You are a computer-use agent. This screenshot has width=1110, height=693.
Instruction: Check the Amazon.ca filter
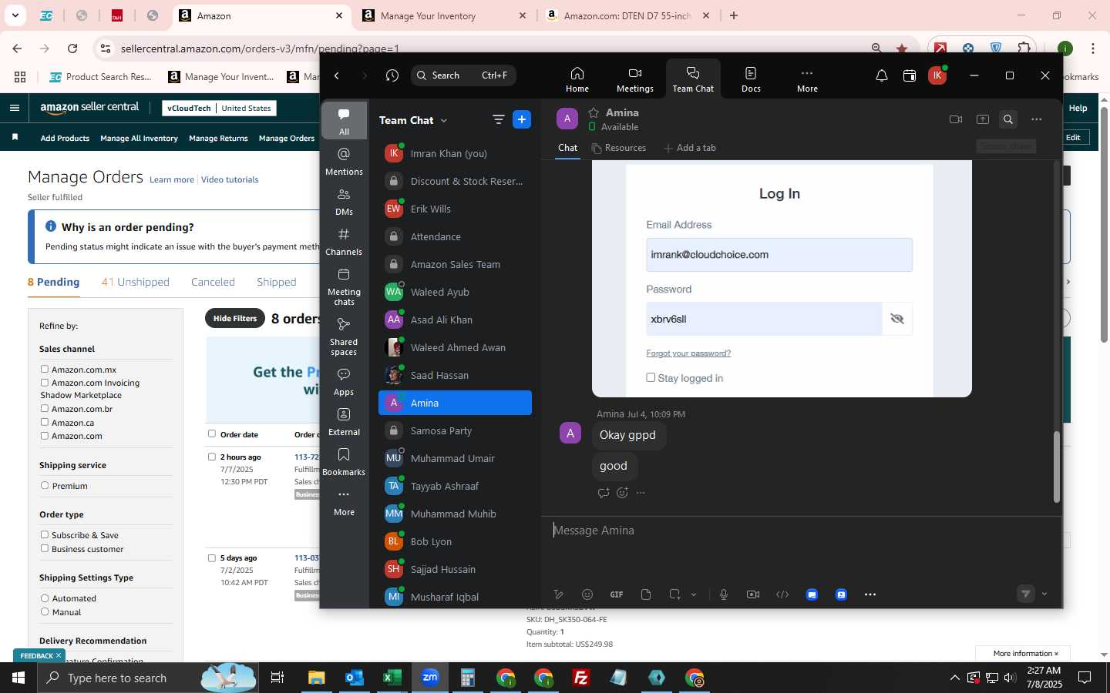(x=45, y=423)
